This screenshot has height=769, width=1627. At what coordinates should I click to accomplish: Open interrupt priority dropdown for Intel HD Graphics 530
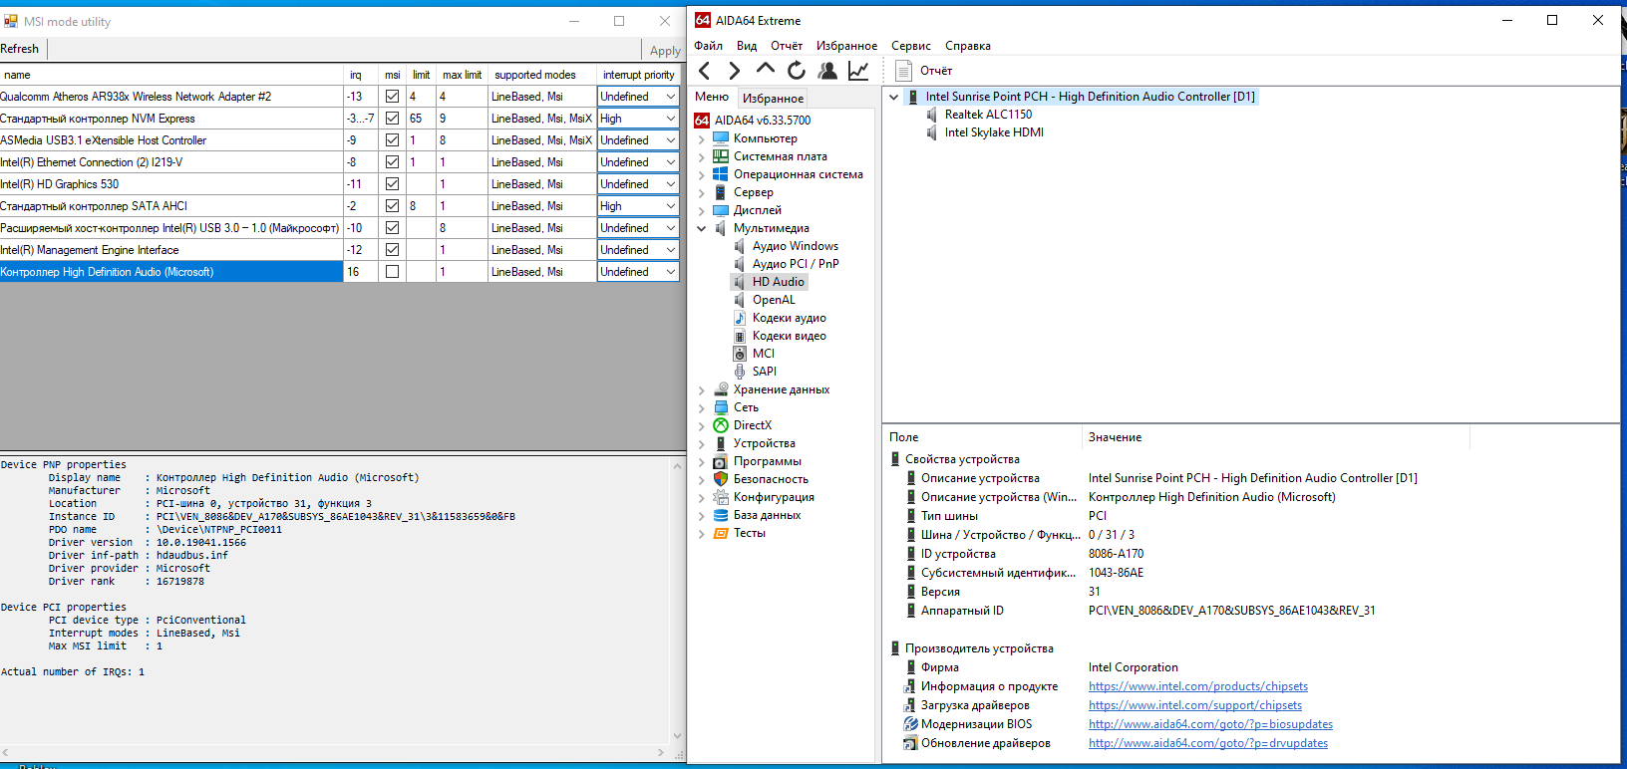pos(638,184)
